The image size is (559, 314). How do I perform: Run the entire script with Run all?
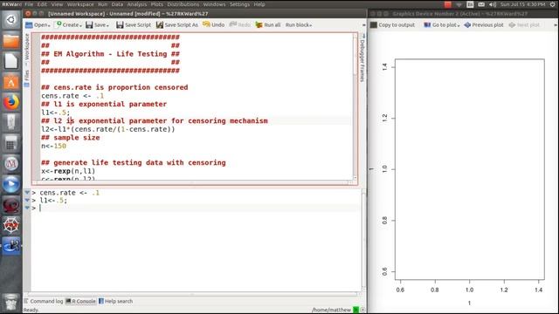(x=268, y=25)
